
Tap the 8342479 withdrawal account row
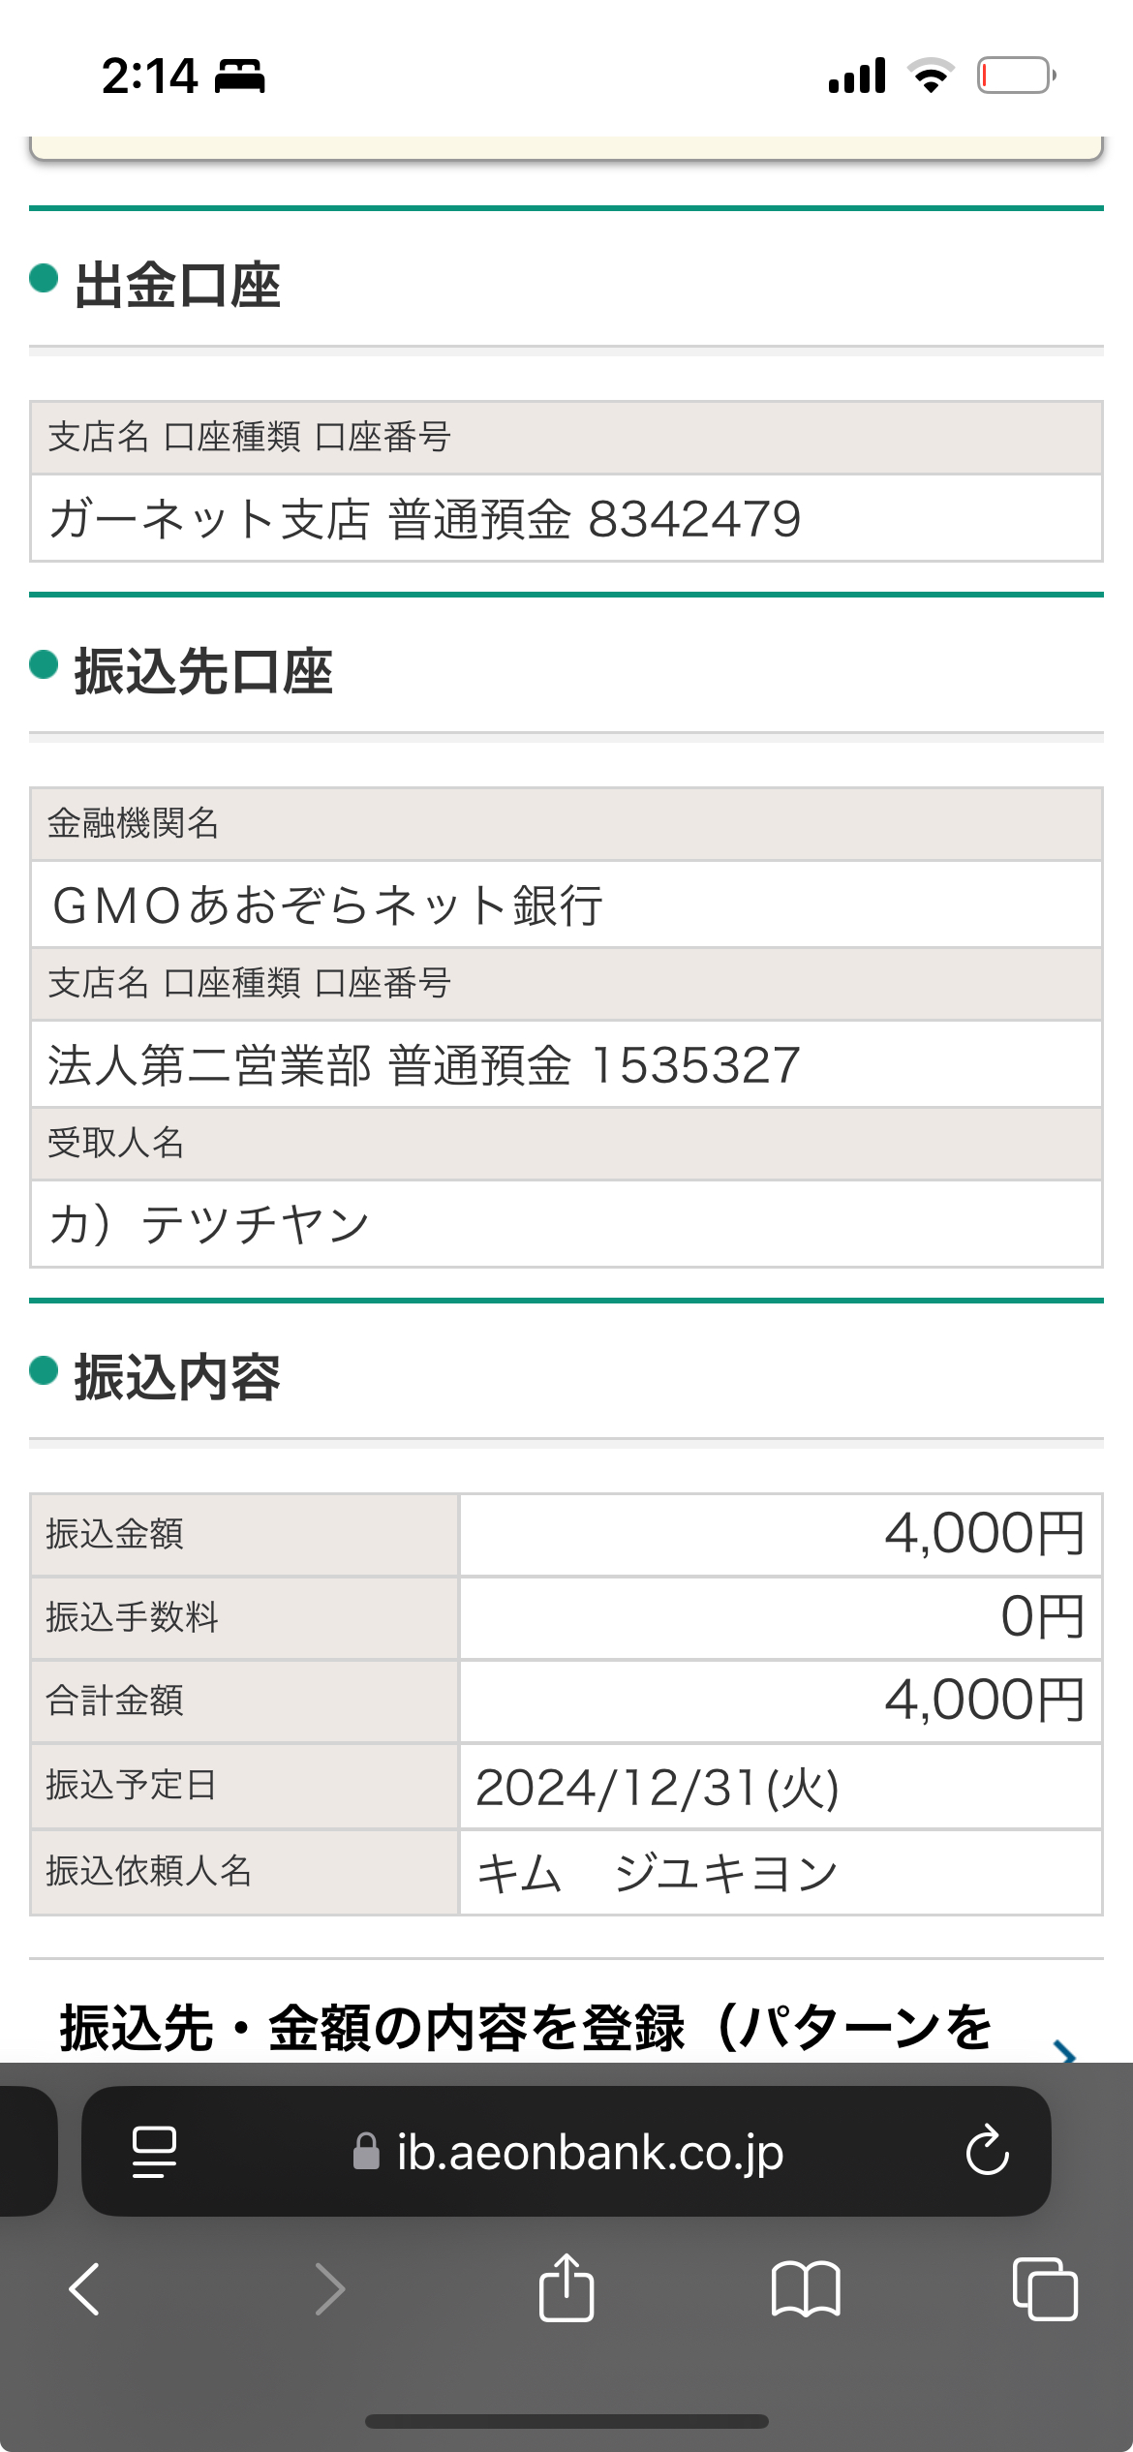point(566,518)
